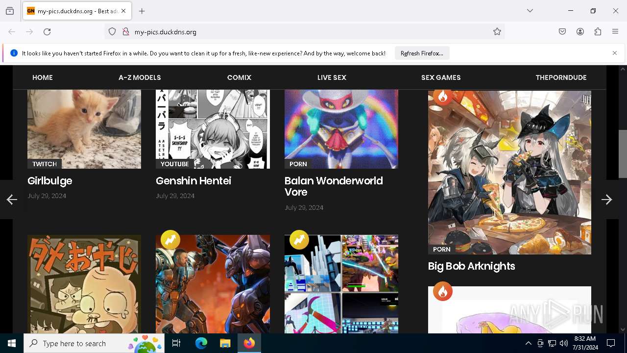Click the Firefox View recent browsing icon
Screen dimensions: 627x353
(x=10, y=11)
